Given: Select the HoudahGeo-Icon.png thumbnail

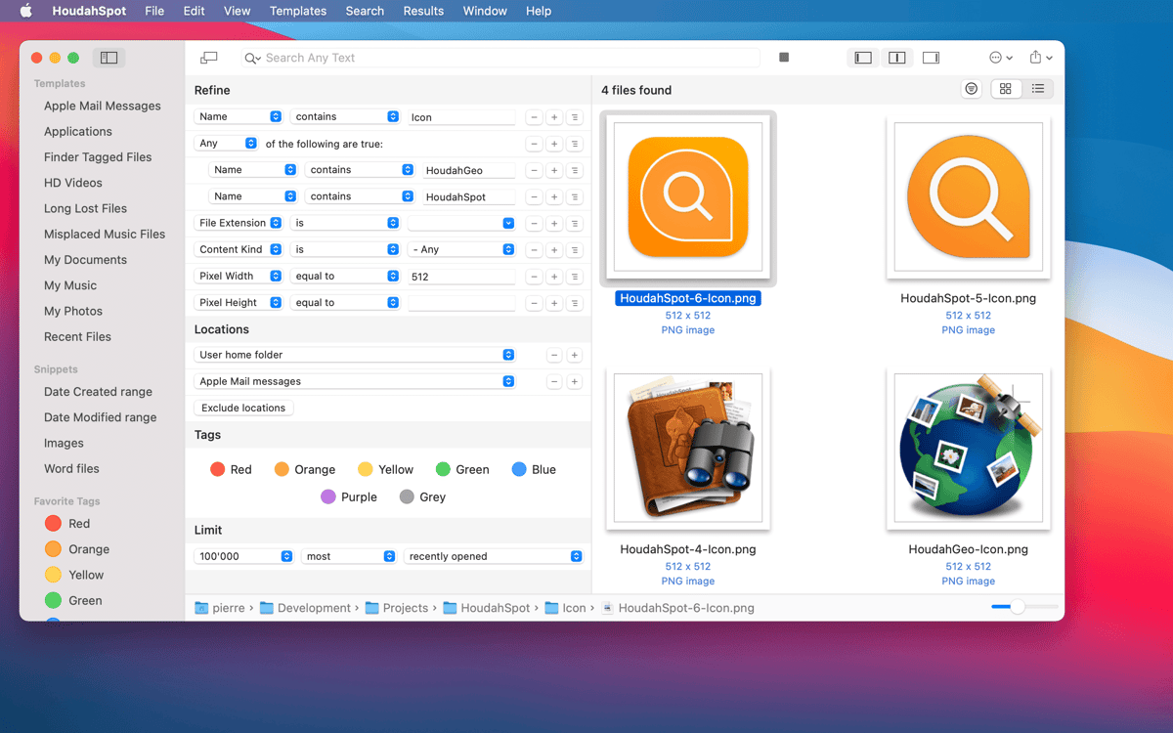Looking at the screenshot, I should pos(968,449).
